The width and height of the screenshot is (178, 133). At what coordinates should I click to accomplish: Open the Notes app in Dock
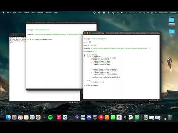(26, 117)
